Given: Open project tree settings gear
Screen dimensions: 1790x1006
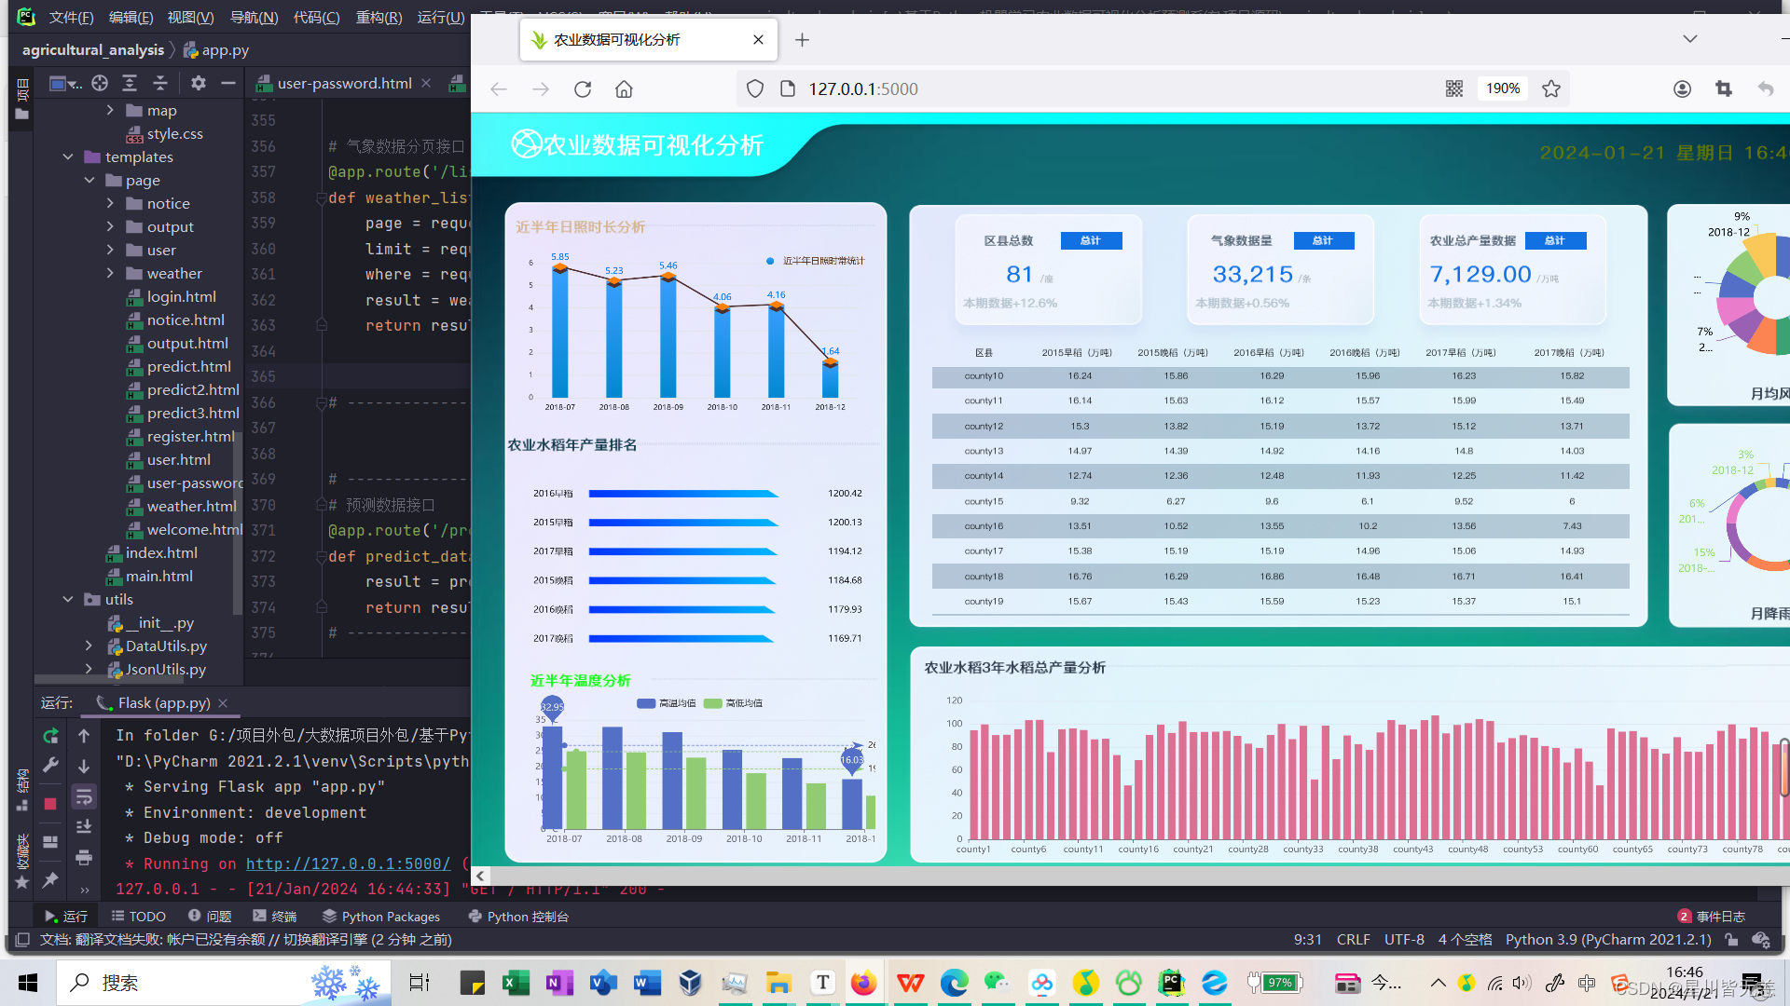Looking at the screenshot, I should coord(198,83).
